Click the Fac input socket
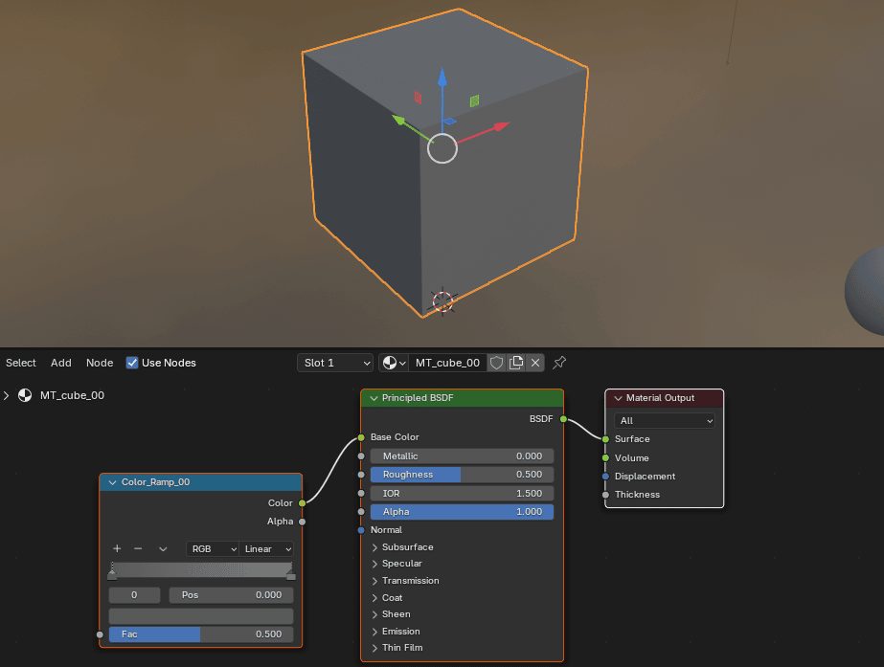Screen dimensions: 884x667 [100, 634]
